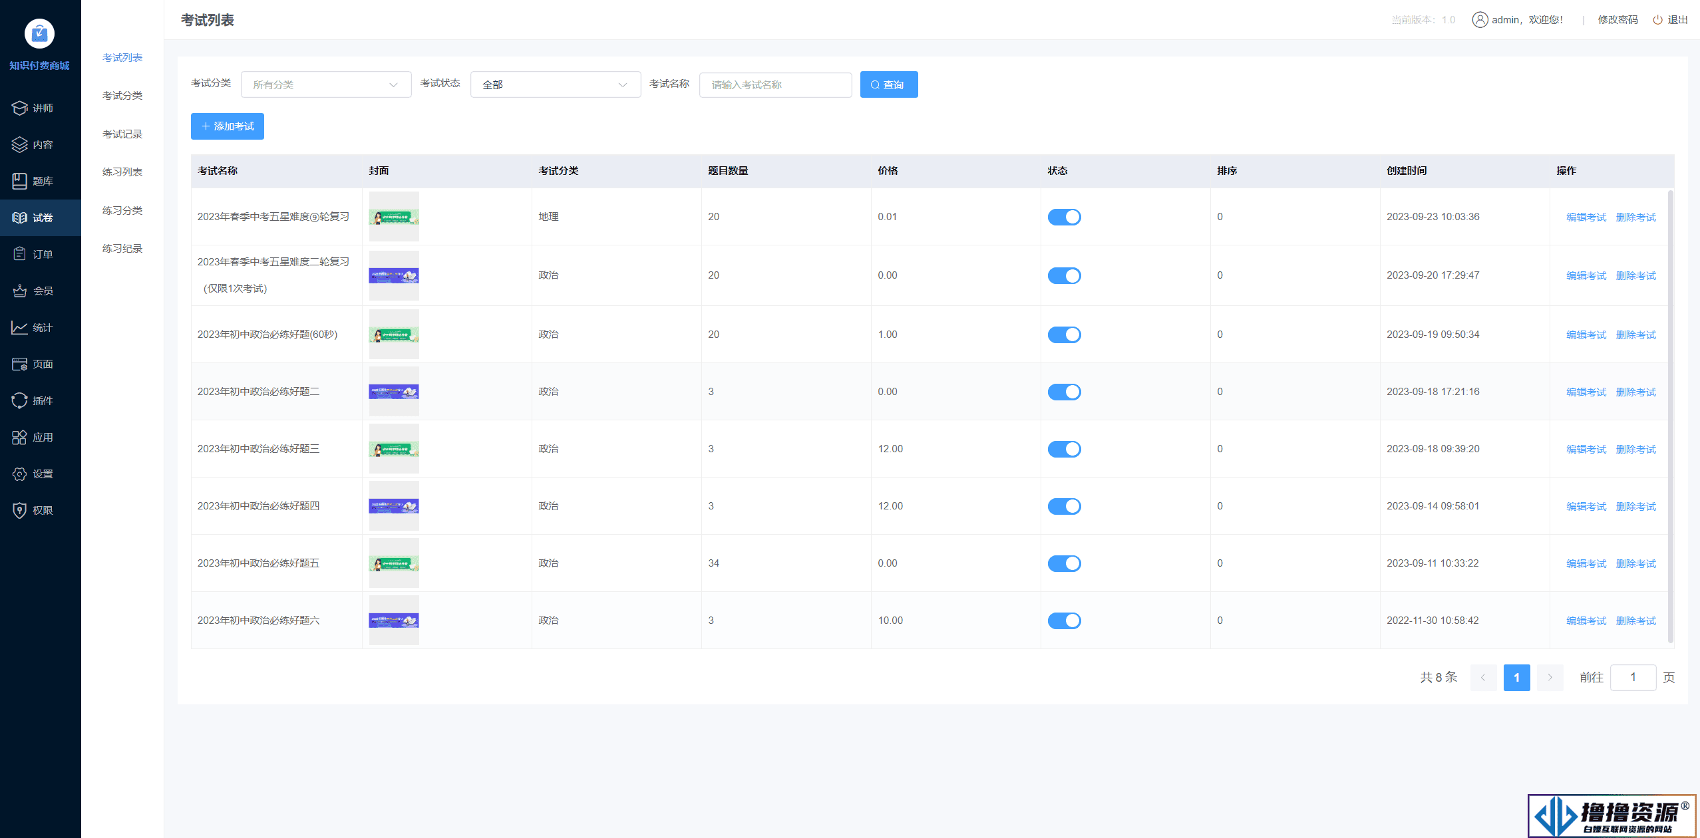
Task: Click the table vertical scrollbar
Action: point(1670,416)
